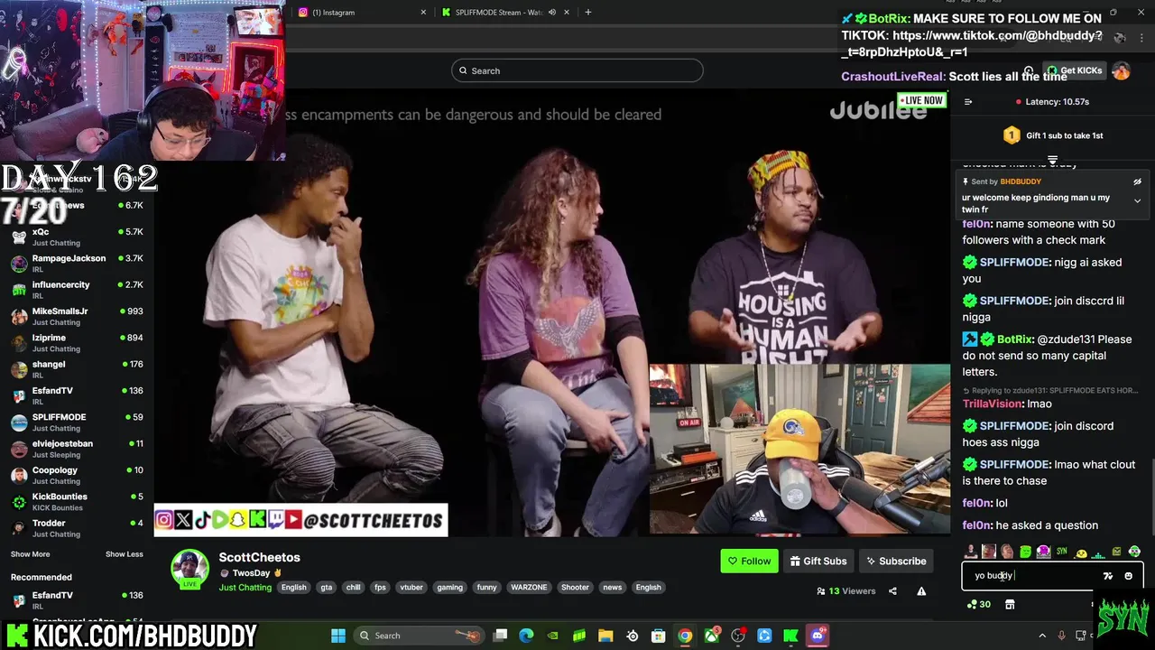Insert the green square face emote
1155x650 pixels.
point(1025,551)
